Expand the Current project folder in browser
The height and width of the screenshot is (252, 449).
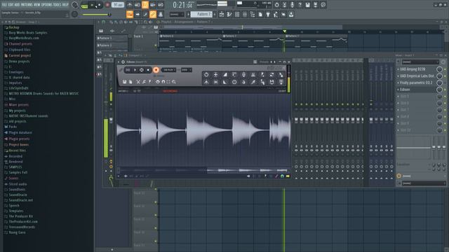[x=20, y=56]
